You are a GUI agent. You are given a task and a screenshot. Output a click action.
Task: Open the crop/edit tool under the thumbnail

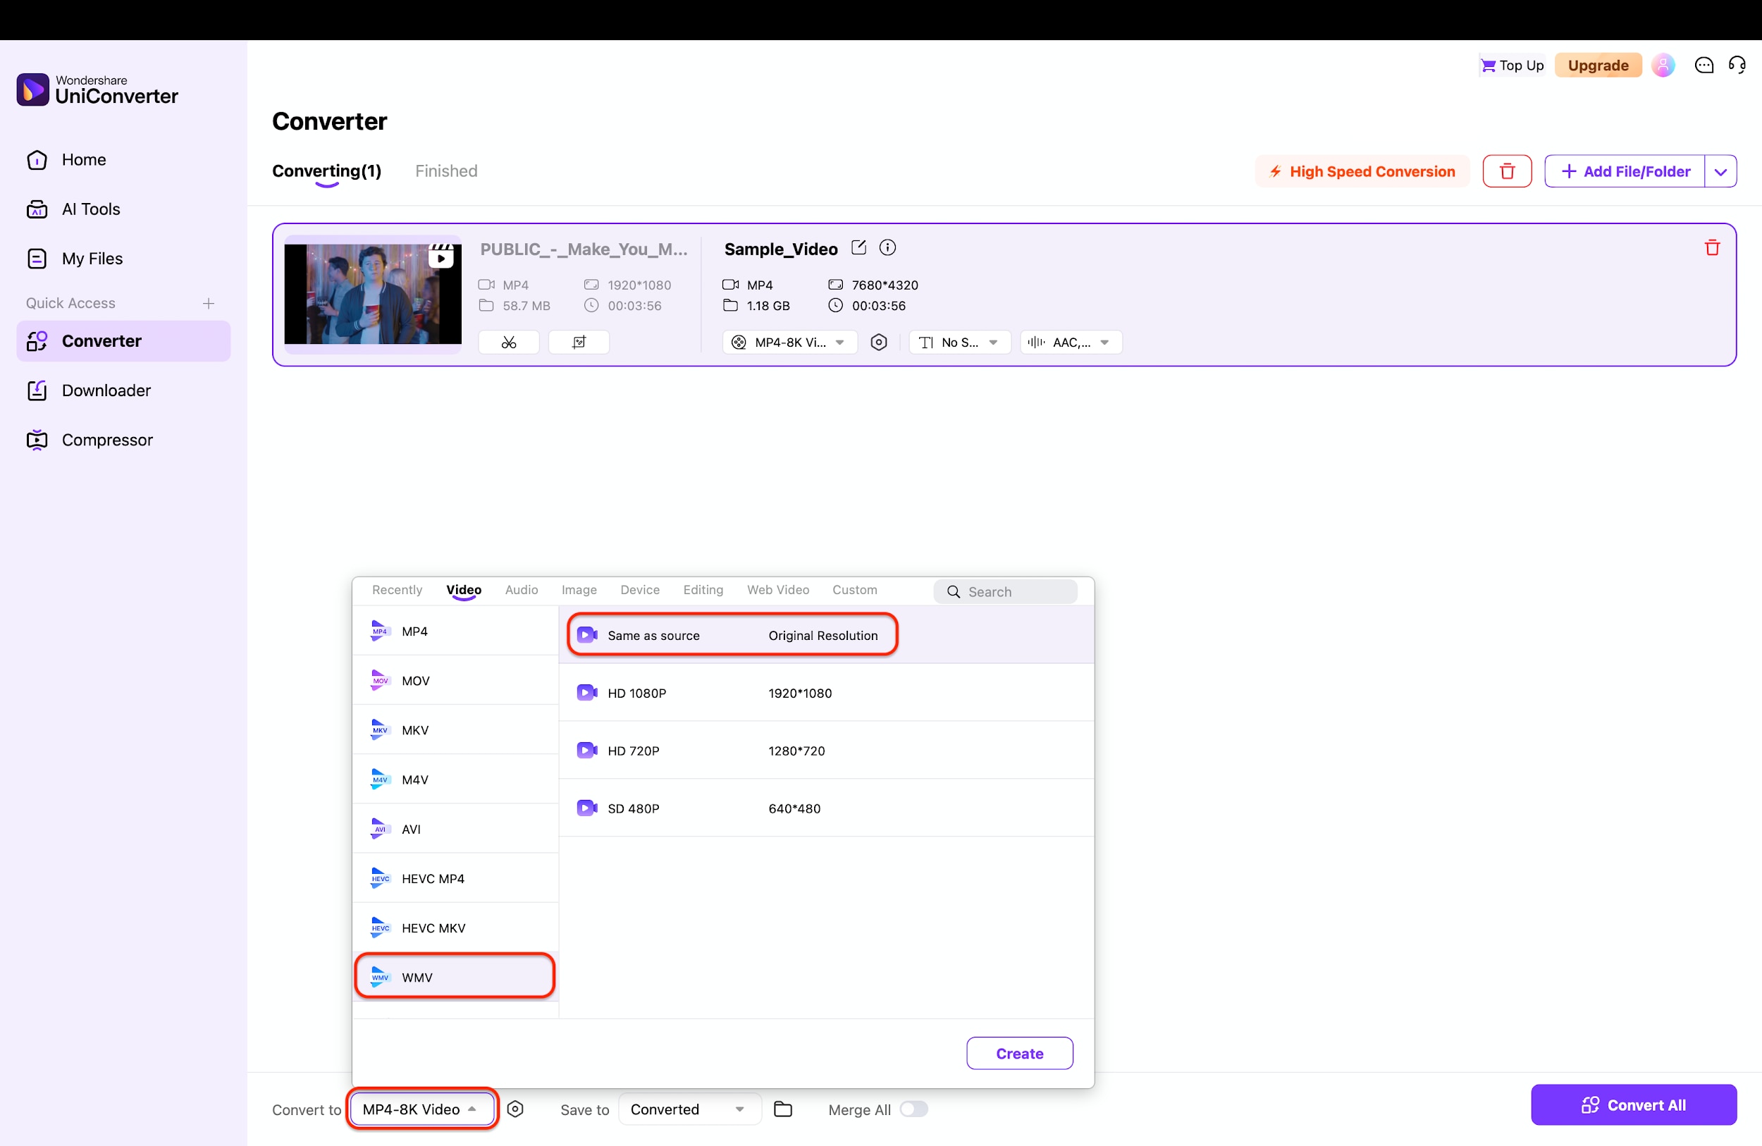pos(578,341)
